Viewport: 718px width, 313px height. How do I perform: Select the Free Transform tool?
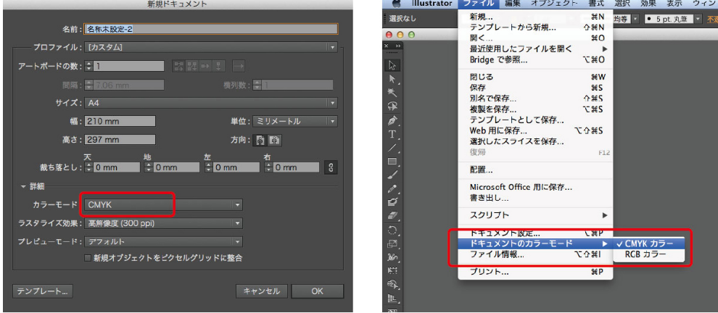[x=392, y=270]
